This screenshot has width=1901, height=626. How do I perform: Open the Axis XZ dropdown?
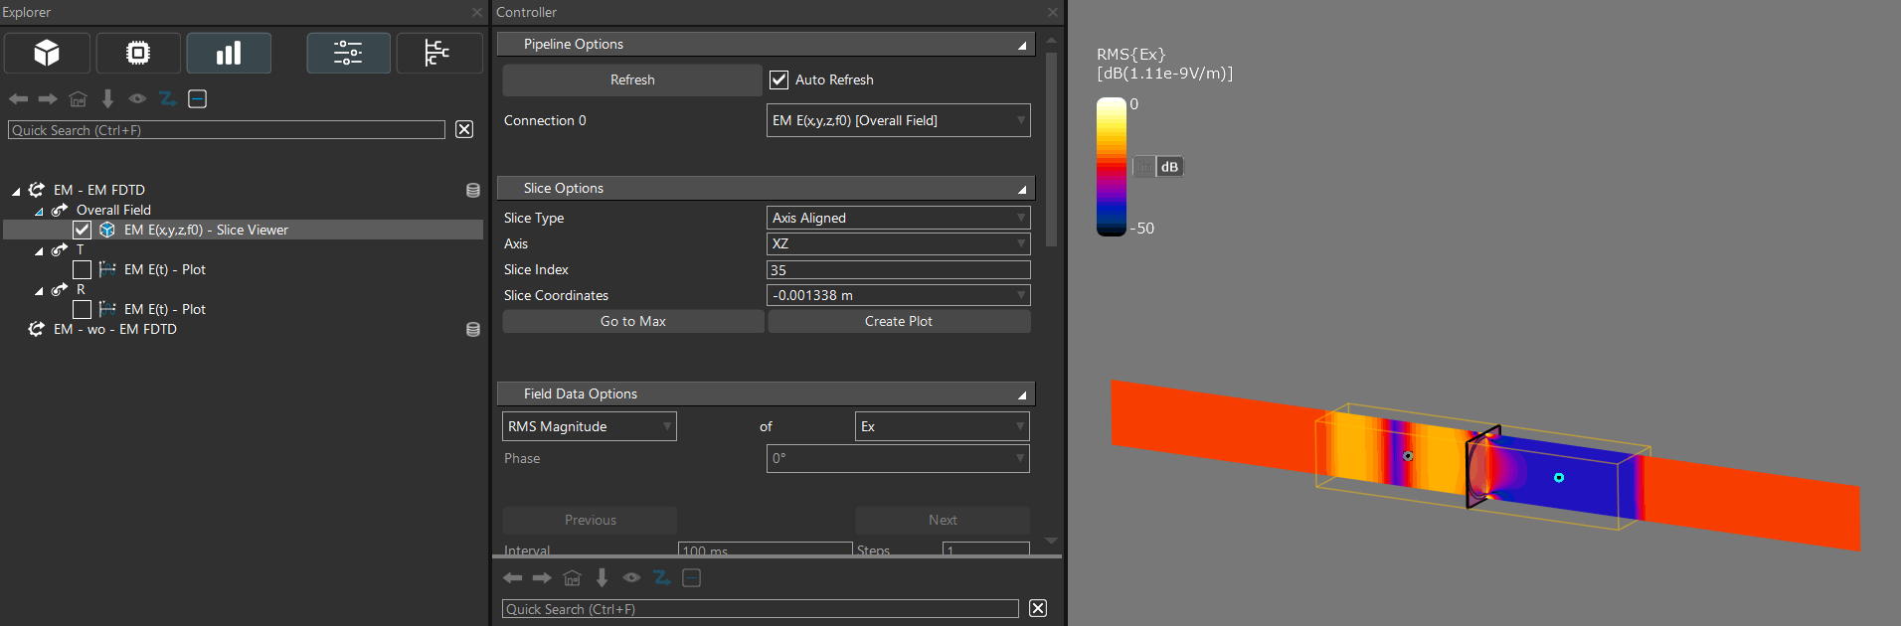(898, 243)
